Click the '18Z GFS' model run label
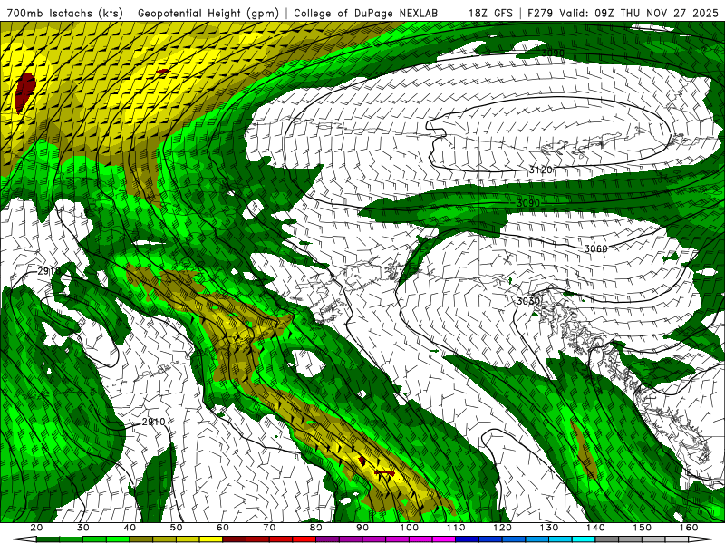This screenshot has height=544, width=725. coord(490,13)
